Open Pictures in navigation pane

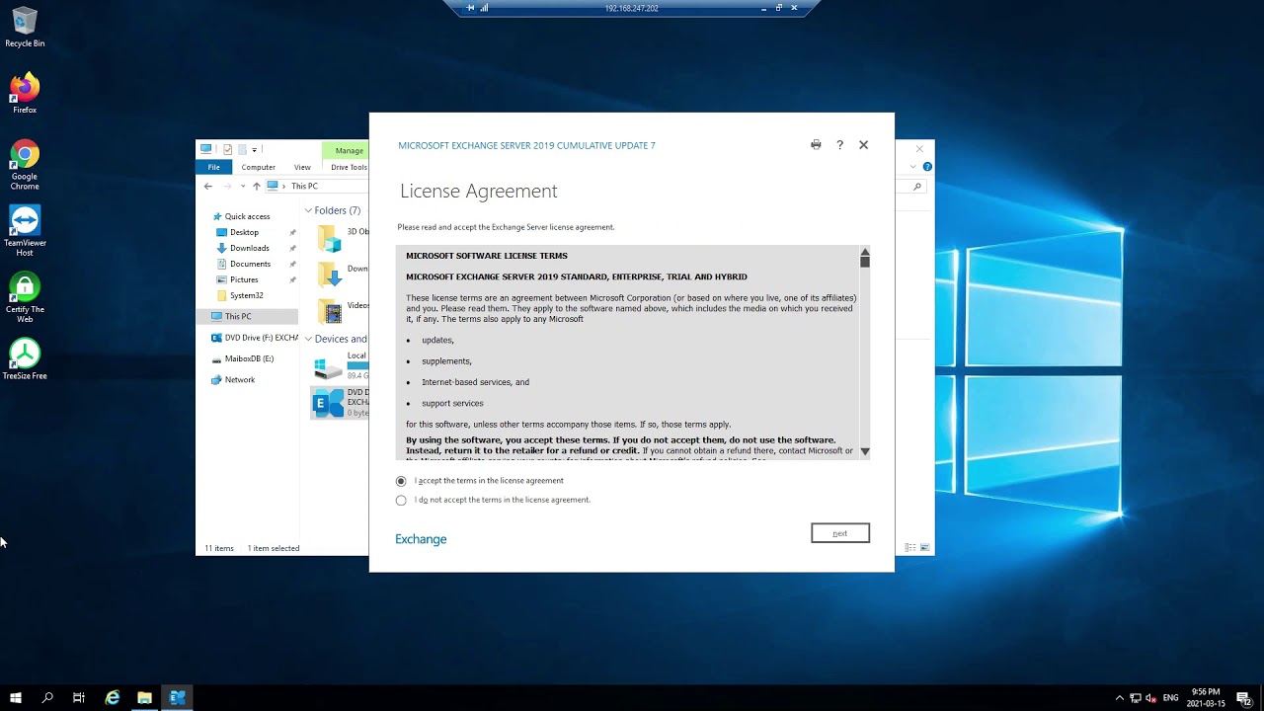(x=244, y=279)
